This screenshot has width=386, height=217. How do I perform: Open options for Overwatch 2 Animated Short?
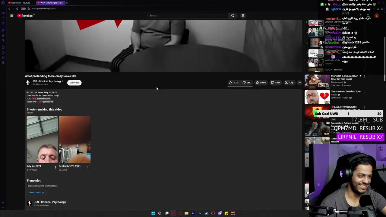364,76
